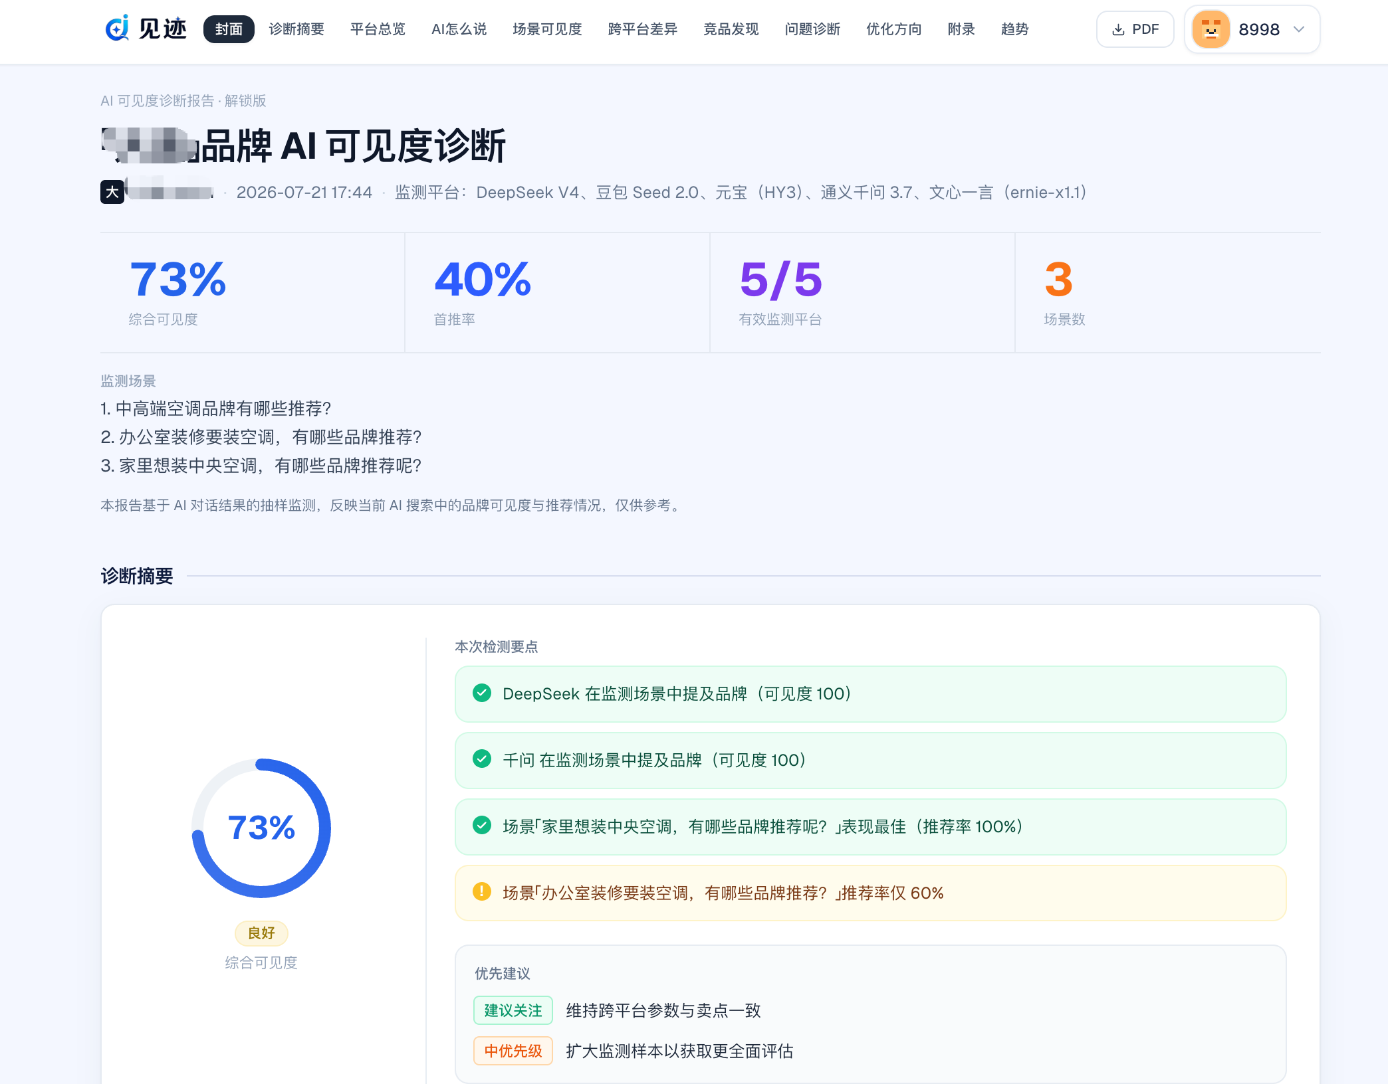Switch to the 趋势 tab
Viewport: 1388px width, 1084px height.
(1014, 29)
